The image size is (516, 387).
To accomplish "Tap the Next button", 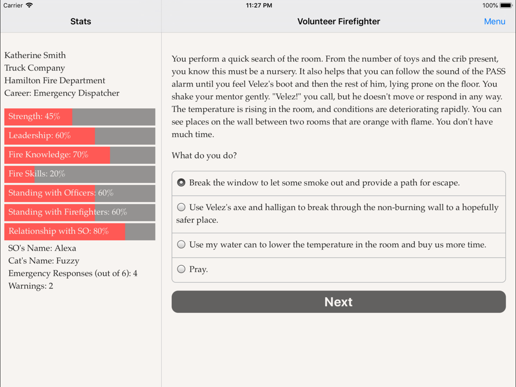I will (338, 302).
